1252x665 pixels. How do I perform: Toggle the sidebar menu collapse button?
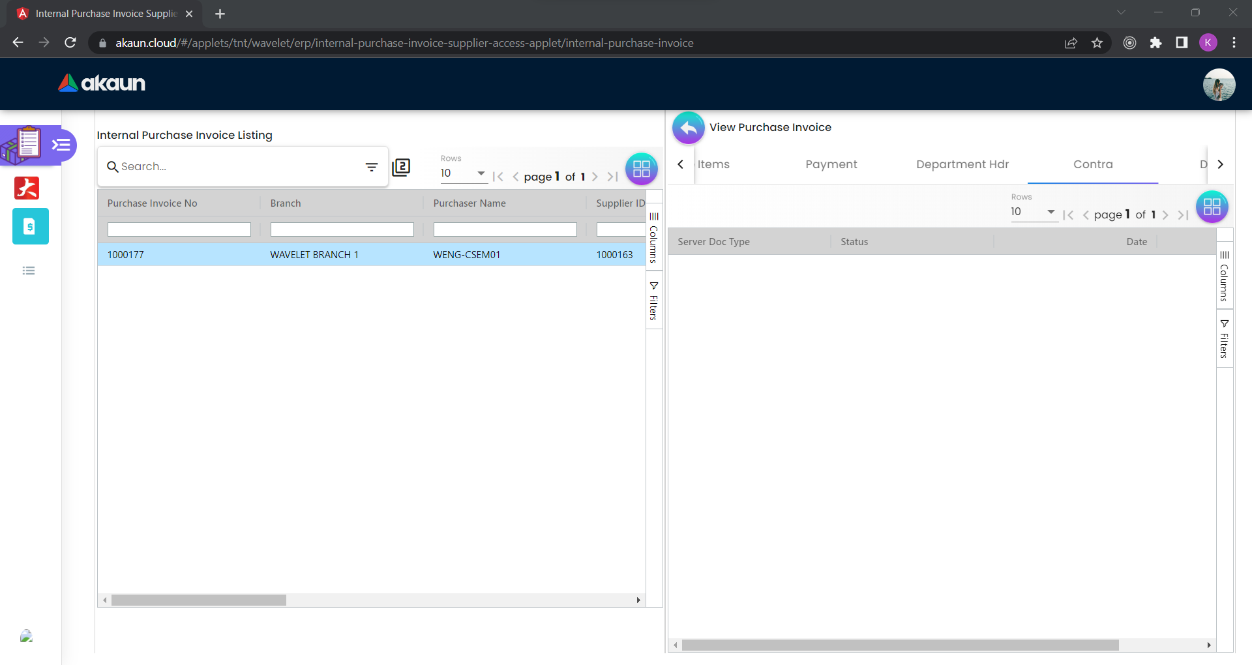[x=62, y=145]
